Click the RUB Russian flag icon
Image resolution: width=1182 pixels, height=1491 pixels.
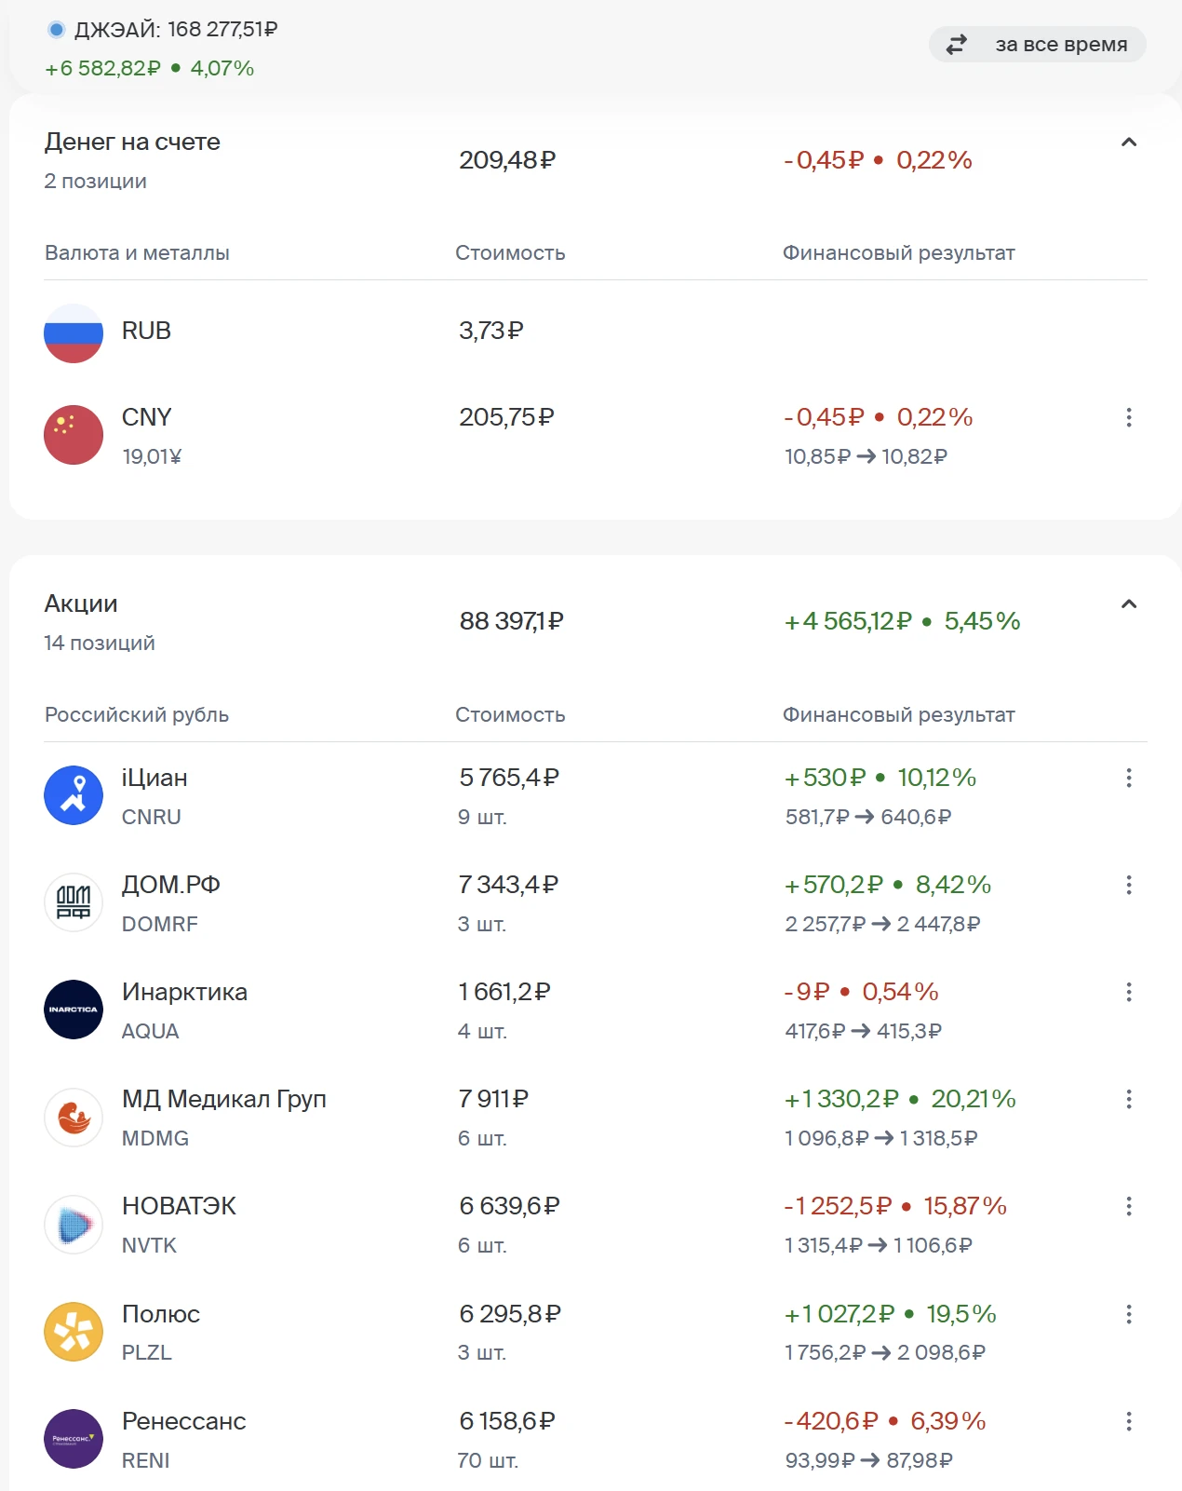74,333
